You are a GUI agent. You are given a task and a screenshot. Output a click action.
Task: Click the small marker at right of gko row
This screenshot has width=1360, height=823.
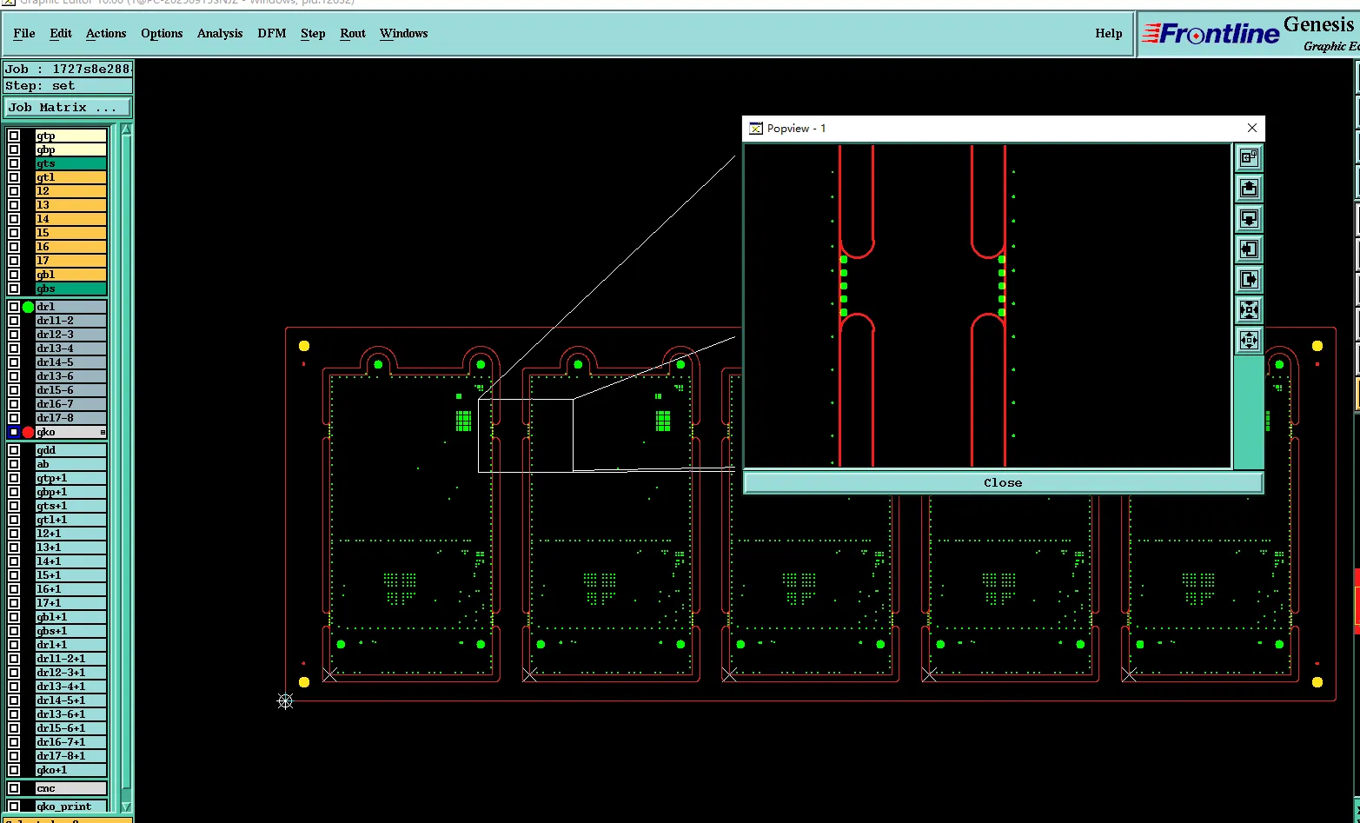pyautogui.click(x=103, y=432)
